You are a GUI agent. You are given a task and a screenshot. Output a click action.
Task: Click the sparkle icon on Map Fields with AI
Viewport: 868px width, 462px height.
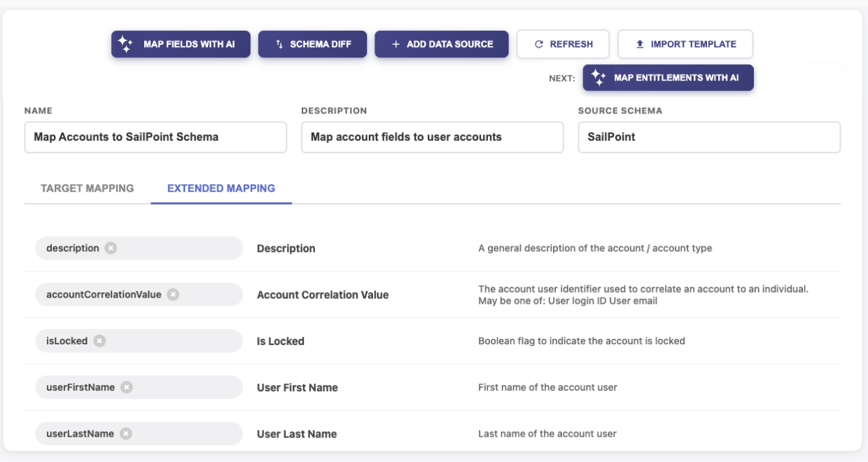pos(125,44)
